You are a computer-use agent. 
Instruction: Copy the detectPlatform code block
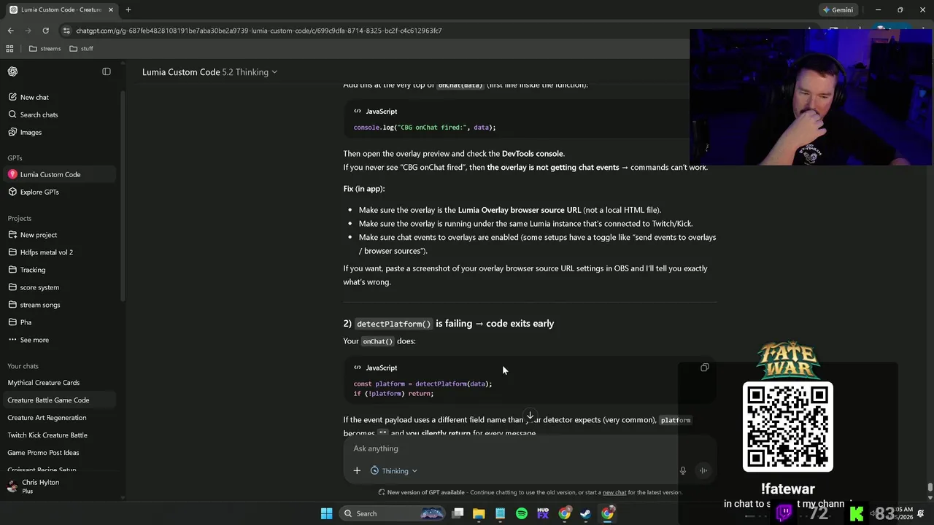[x=704, y=367]
